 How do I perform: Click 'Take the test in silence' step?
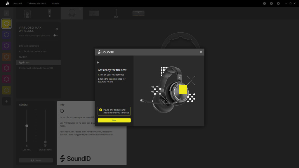(x=112, y=80)
